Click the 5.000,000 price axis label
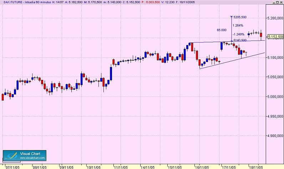The width and height of the screenshot is (284, 169). (275, 97)
